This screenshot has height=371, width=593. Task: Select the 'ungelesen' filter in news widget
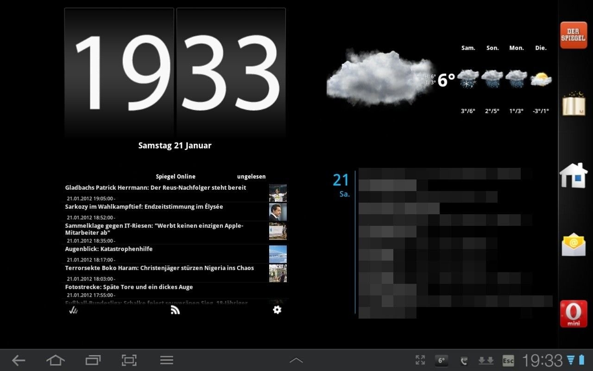pyautogui.click(x=251, y=177)
